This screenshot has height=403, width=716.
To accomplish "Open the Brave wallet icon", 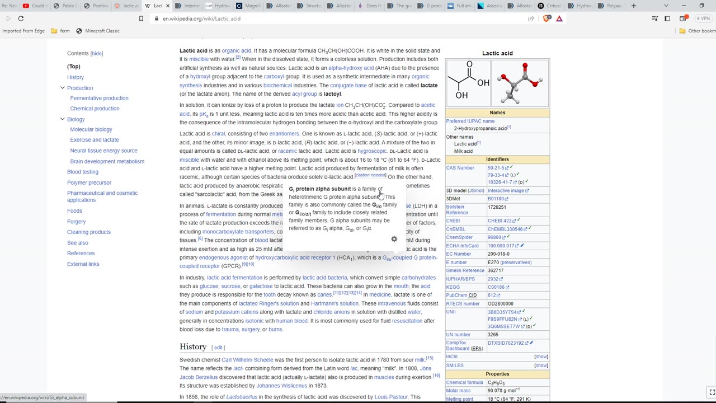I will point(683,18).
